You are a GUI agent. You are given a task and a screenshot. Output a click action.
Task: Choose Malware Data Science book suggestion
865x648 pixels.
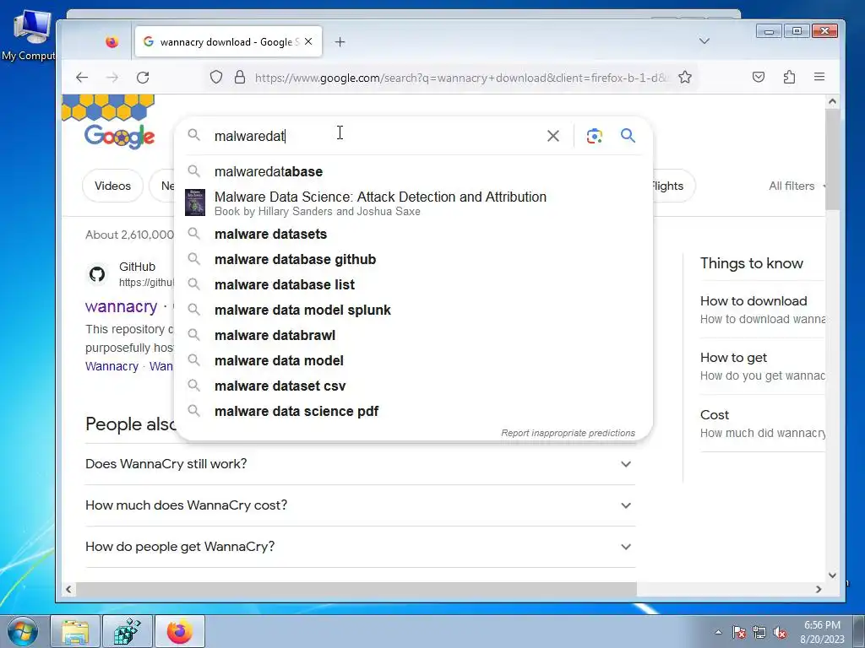pyautogui.click(x=412, y=202)
